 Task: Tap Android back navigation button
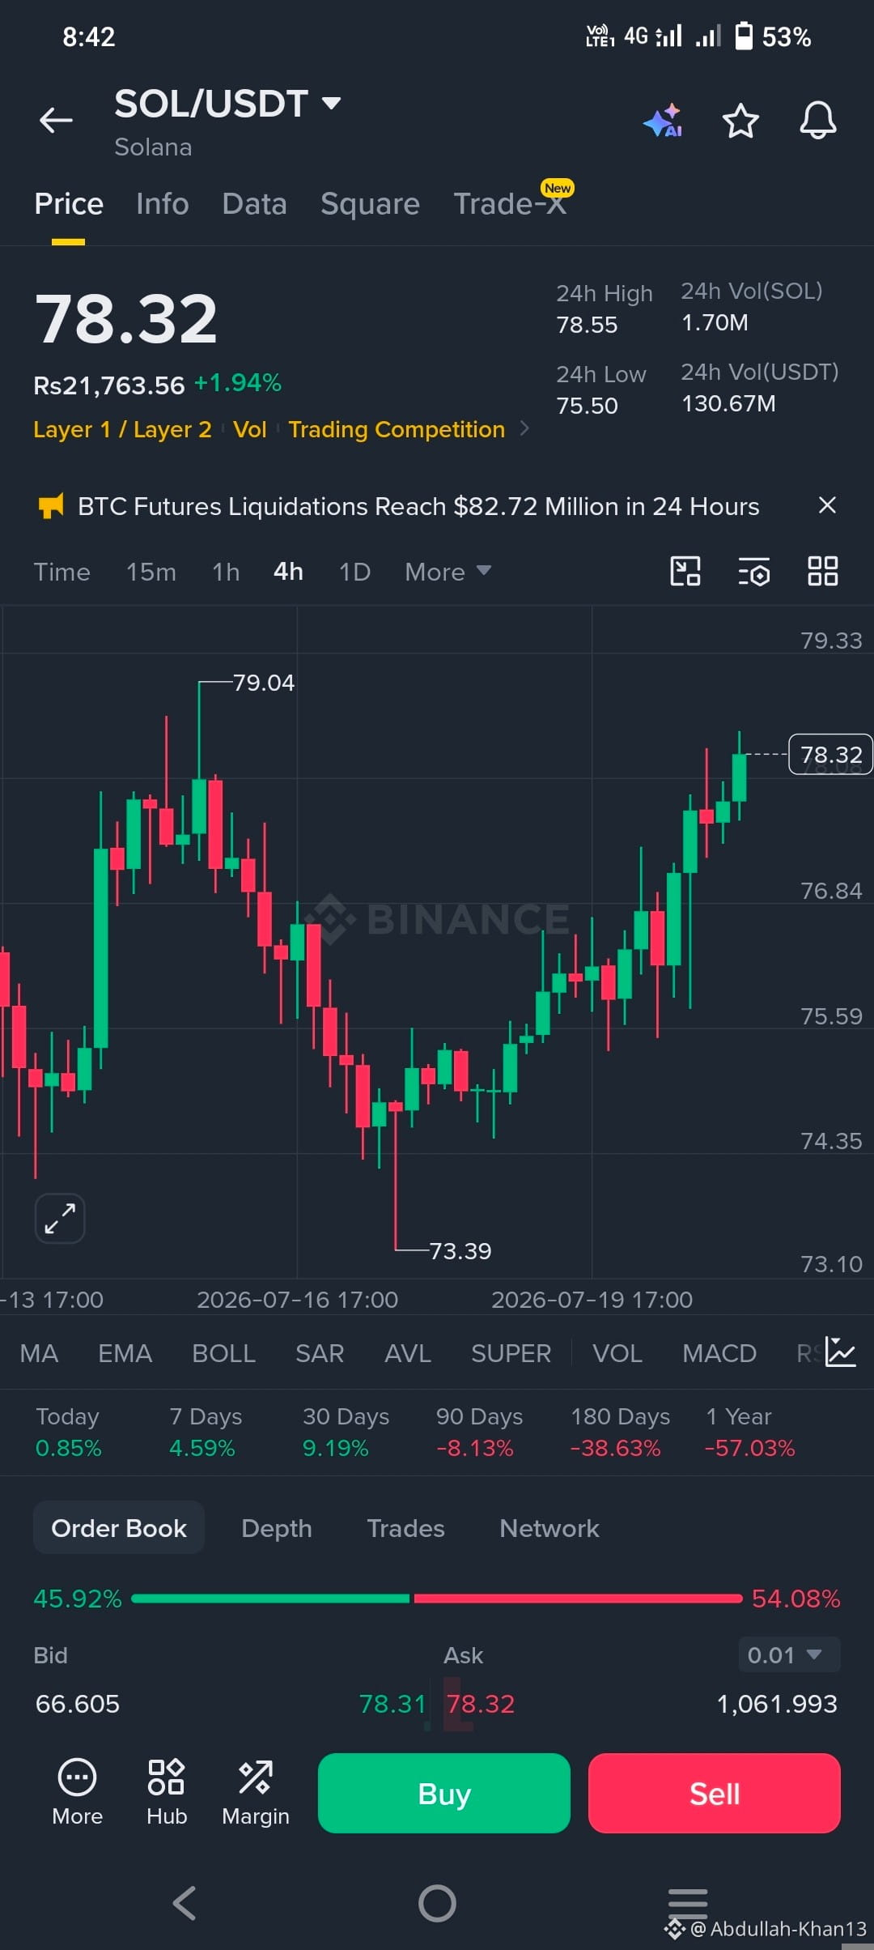(x=185, y=1903)
